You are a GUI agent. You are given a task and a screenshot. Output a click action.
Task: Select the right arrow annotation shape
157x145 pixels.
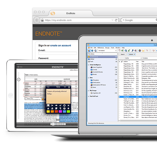[56, 105]
